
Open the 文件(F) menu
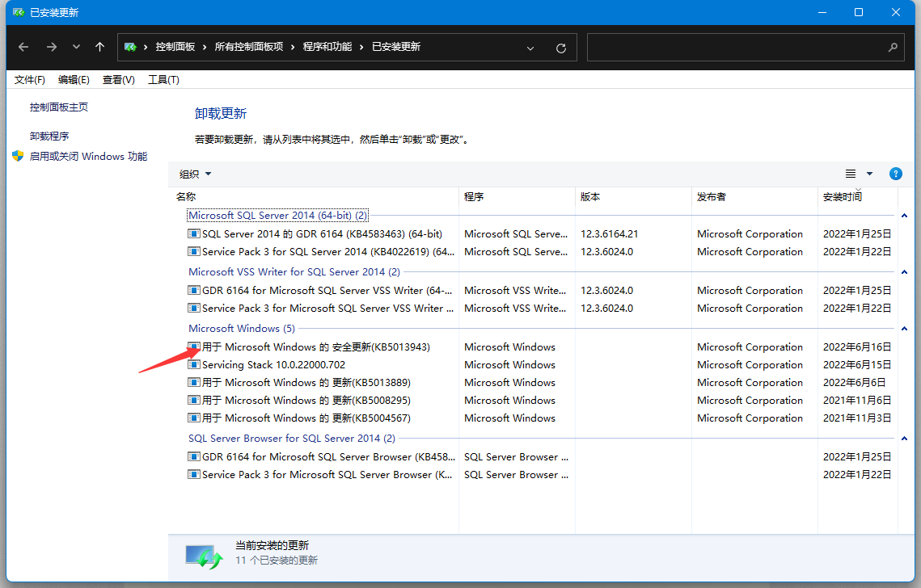(29, 80)
